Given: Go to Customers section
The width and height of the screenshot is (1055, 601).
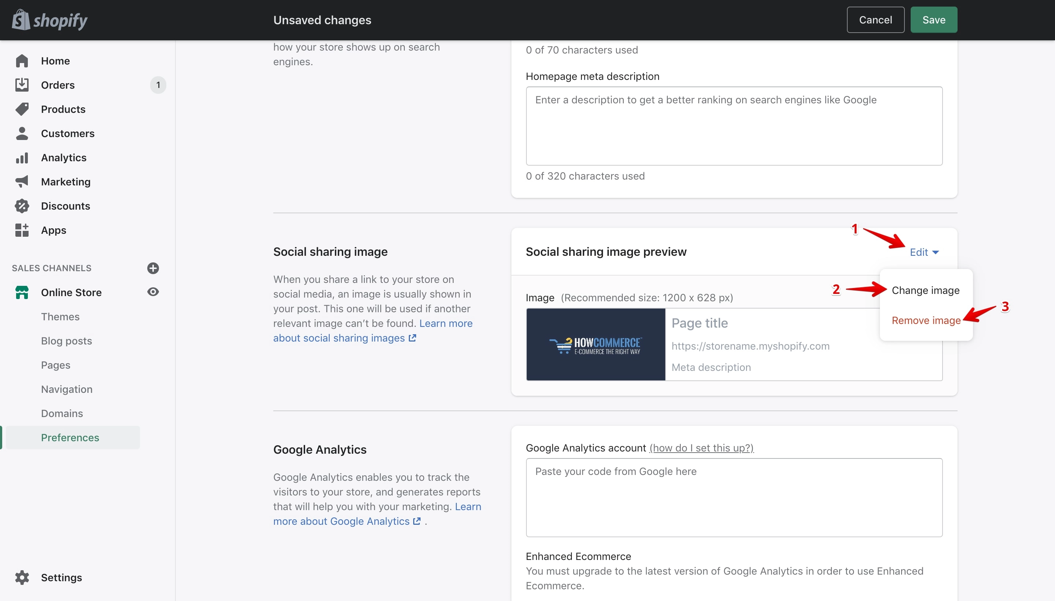Looking at the screenshot, I should pyautogui.click(x=68, y=133).
